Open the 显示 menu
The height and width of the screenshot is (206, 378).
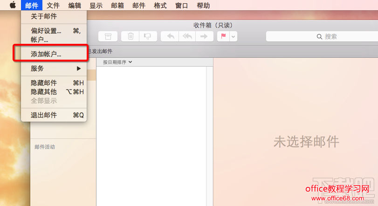pyautogui.click(x=96, y=5)
